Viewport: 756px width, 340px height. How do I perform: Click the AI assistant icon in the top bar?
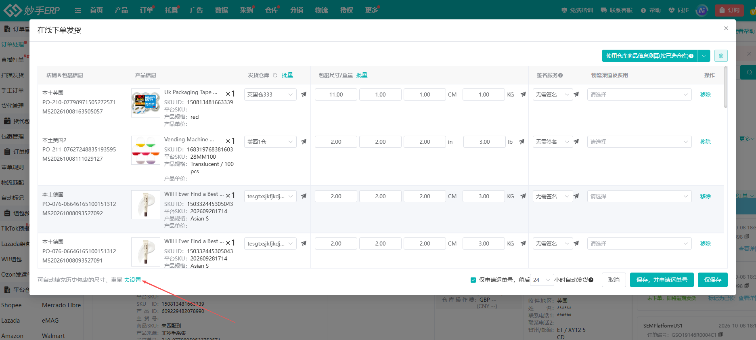(x=702, y=10)
